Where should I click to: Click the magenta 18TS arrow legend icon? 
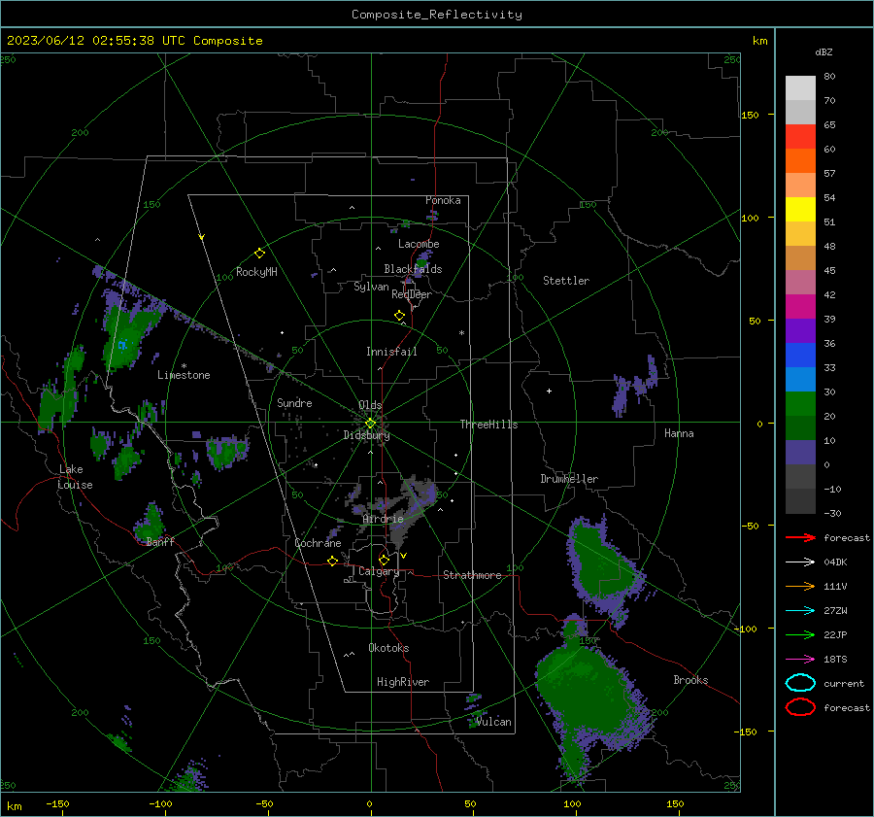pos(800,660)
